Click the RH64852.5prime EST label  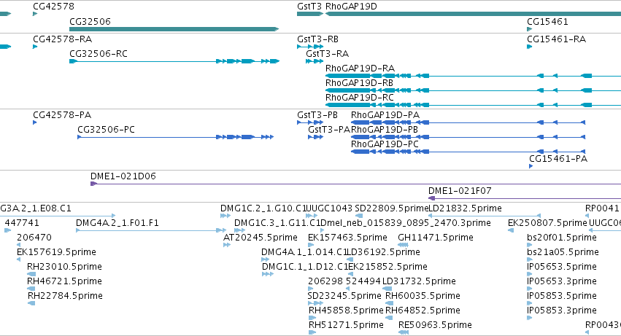(x=423, y=311)
